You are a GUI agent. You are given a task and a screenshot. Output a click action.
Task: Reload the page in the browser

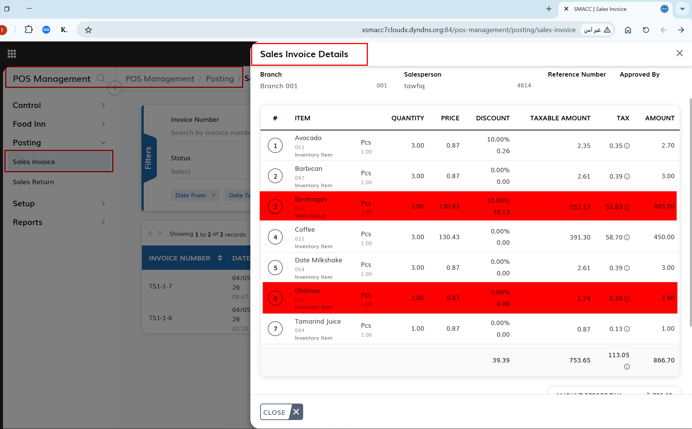[646, 30]
